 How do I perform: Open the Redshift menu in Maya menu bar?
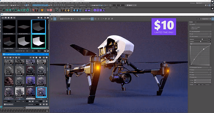[77, 3]
